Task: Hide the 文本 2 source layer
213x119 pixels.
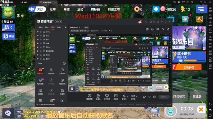Action: tap(38, 32)
